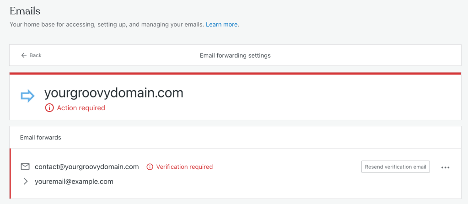Viewport: 468px width, 204px height.
Task: Click the Verification required alert icon
Action: 150,166
